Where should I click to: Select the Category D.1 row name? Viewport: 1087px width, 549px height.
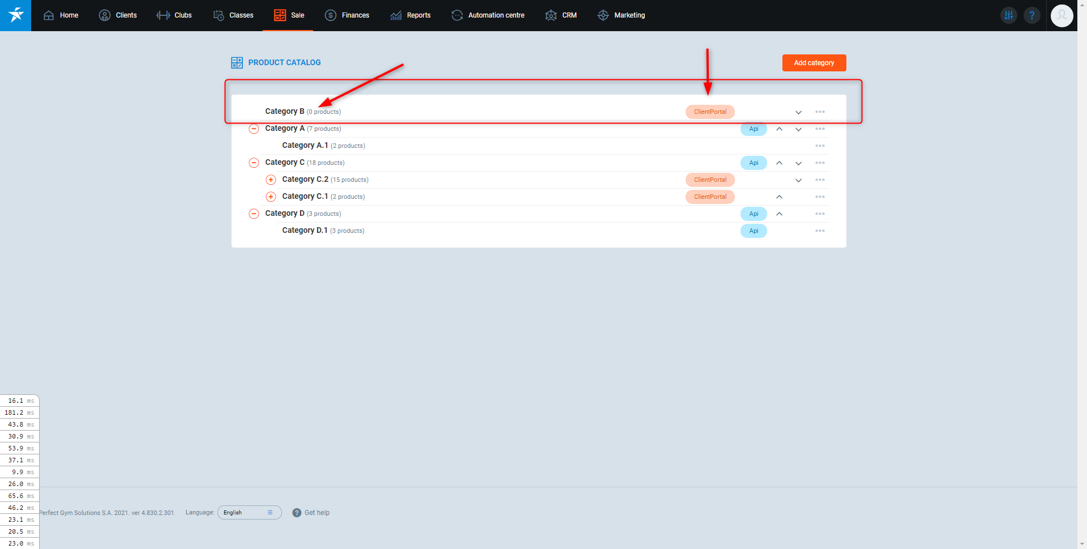pyautogui.click(x=305, y=231)
